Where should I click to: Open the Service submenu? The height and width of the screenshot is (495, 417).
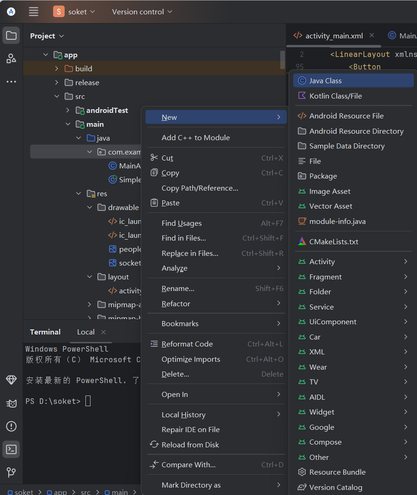click(x=353, y=307)
